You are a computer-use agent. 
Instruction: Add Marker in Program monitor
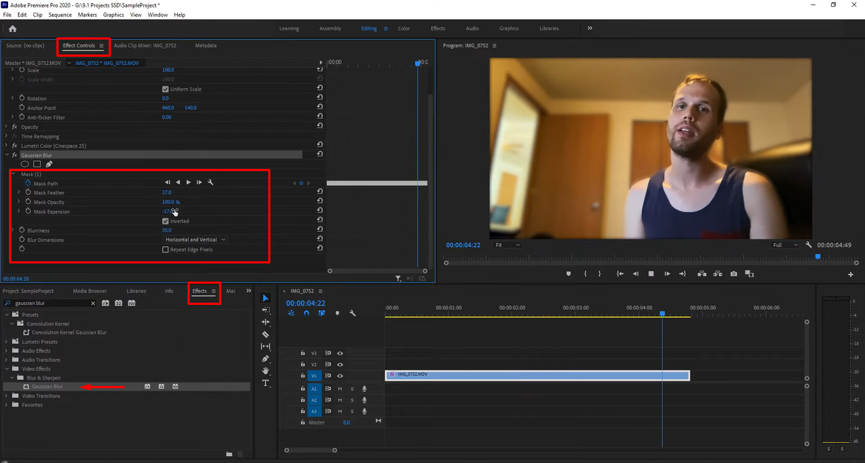point(568,274)
